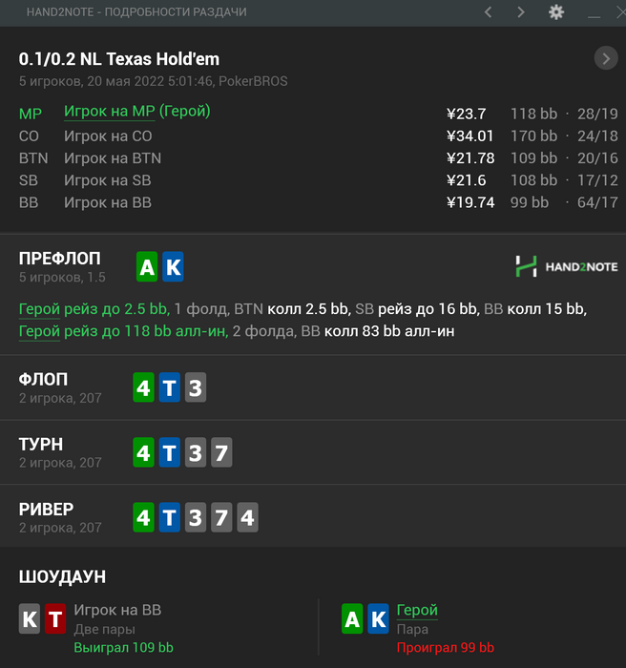Screen dimensions: 626x668
Task: Minimize the Hand2Note details window
Action: pos(594,13)
